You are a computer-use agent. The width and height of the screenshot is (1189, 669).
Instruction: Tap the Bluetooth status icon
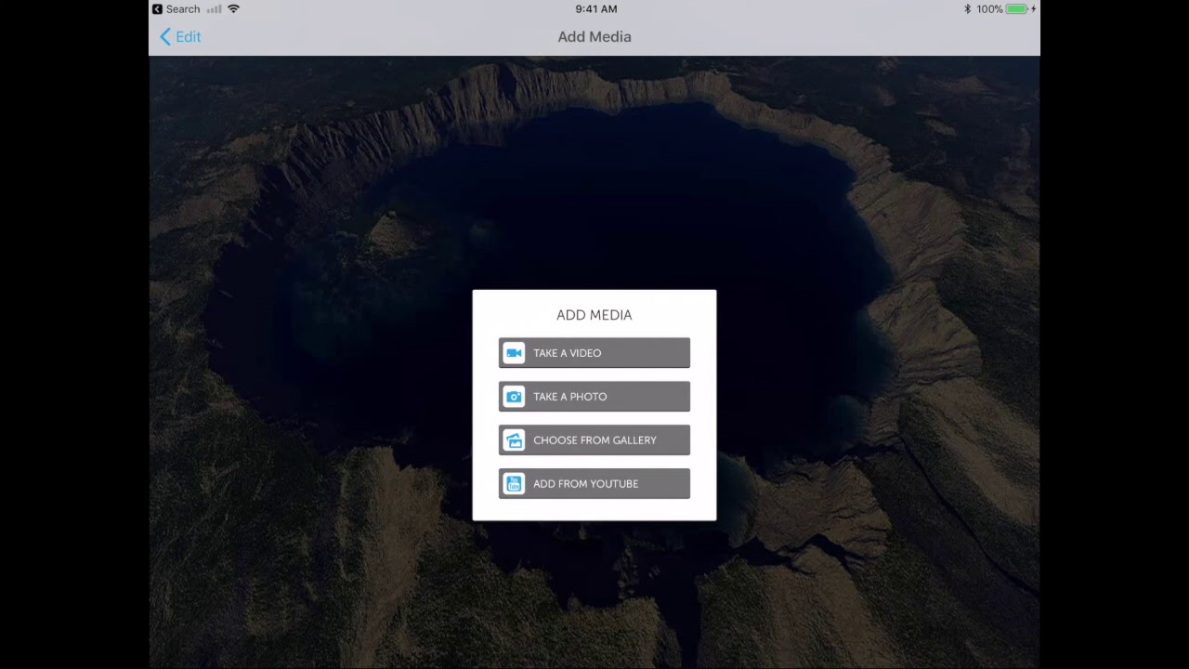[x=967, y=8]
